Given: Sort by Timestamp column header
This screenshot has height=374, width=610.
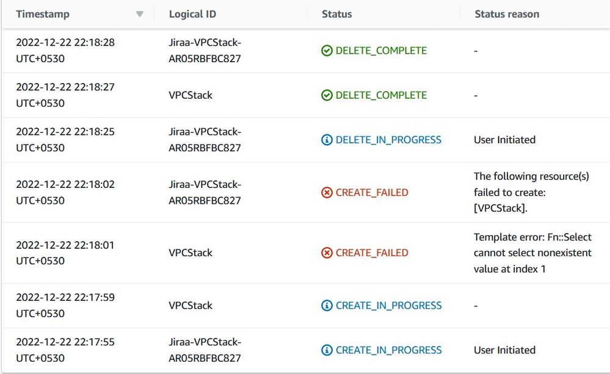Looking at the screenshot, I should tap(43, 15).
